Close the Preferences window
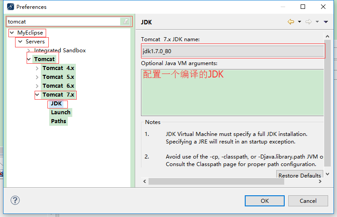The image size is (337, 217). pos(323,7)
